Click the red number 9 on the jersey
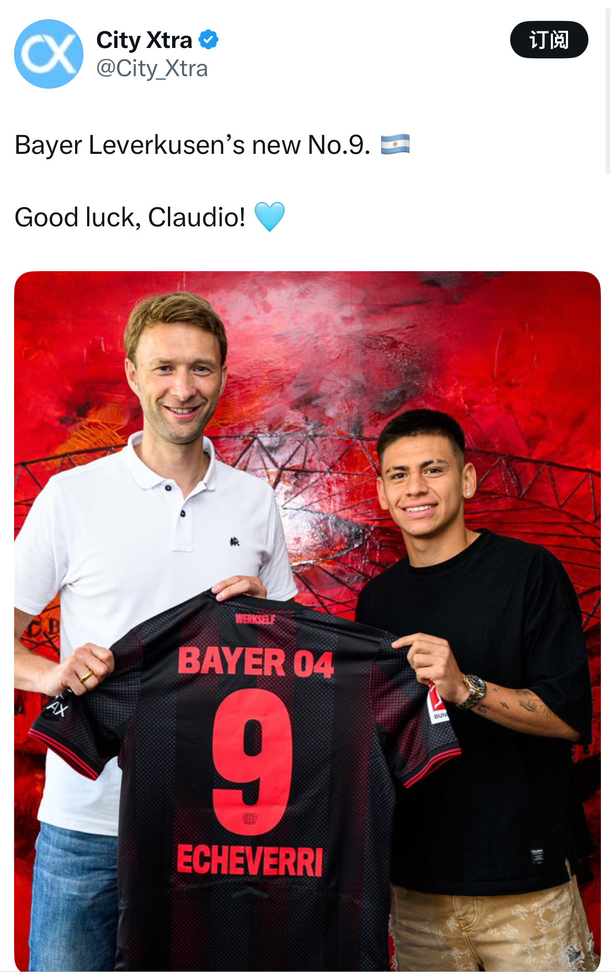Screen dimensions: 615x972 [x=252, y=762]
